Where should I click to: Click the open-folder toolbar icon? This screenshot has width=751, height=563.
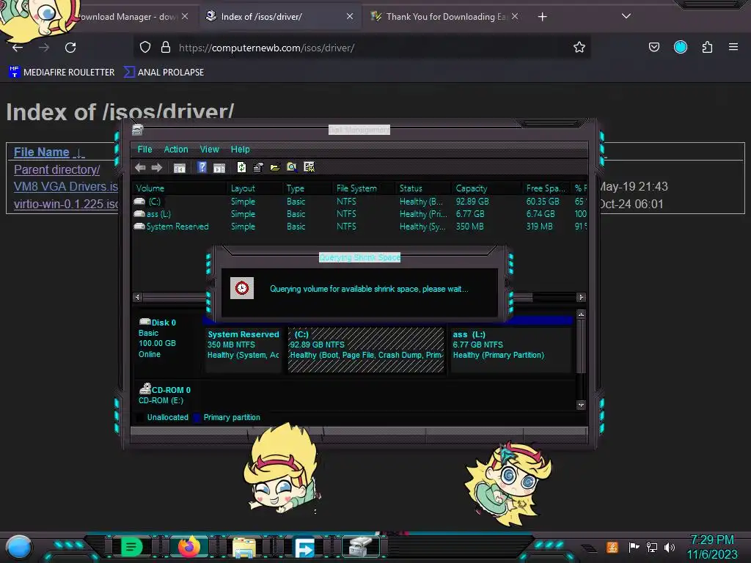(x=275, y=168)
